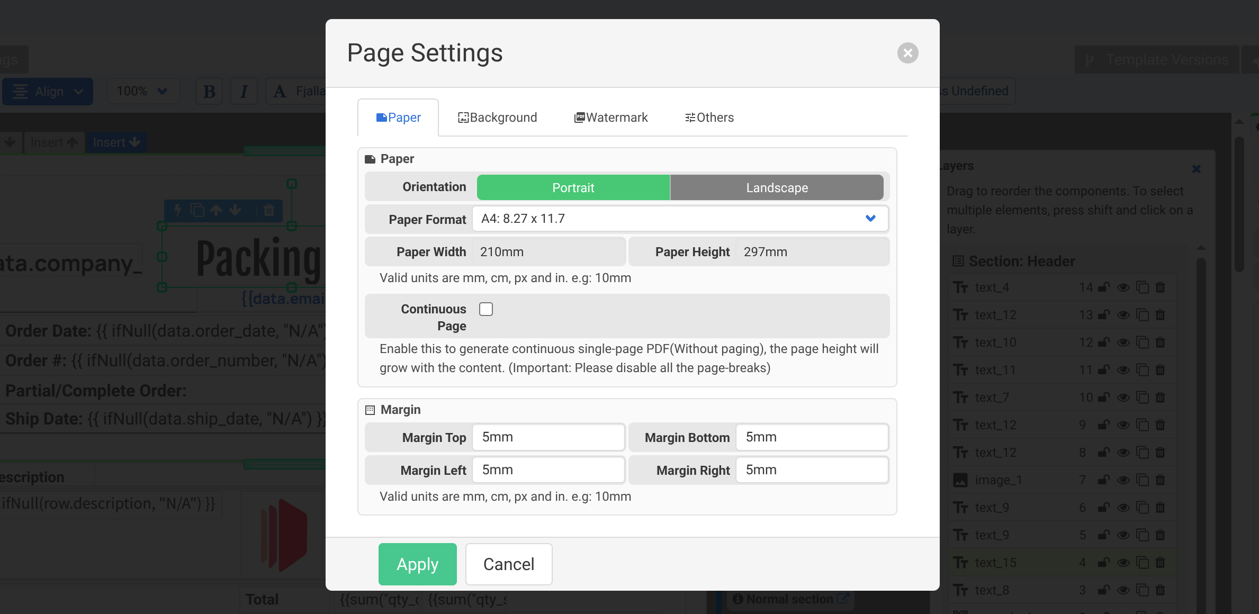Delete the image_1 layer
This screenshot has width=1259, height=614.
click(1160, 480)
